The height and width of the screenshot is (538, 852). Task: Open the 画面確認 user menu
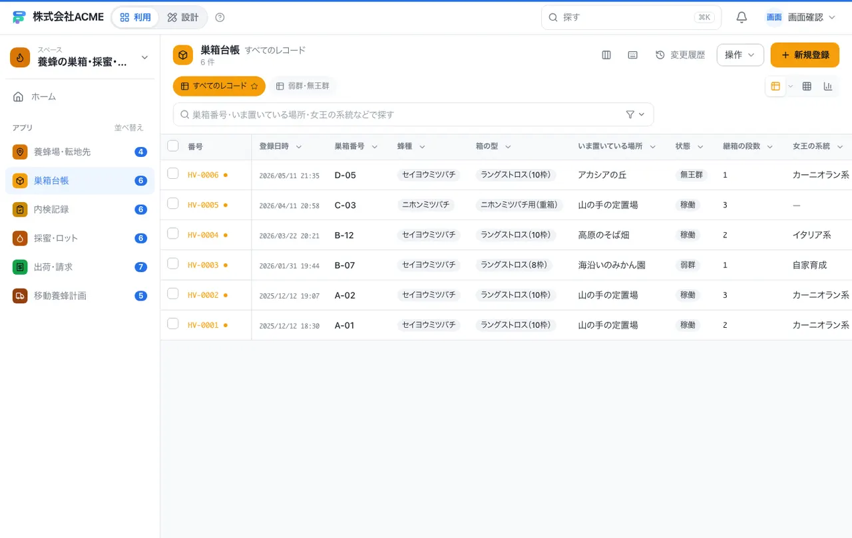(x=801, y=17)
